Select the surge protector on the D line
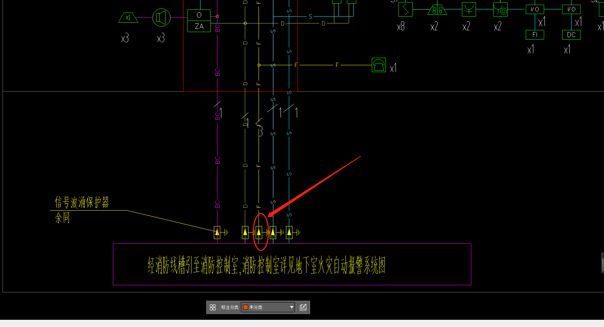 [x=245, y=233]
